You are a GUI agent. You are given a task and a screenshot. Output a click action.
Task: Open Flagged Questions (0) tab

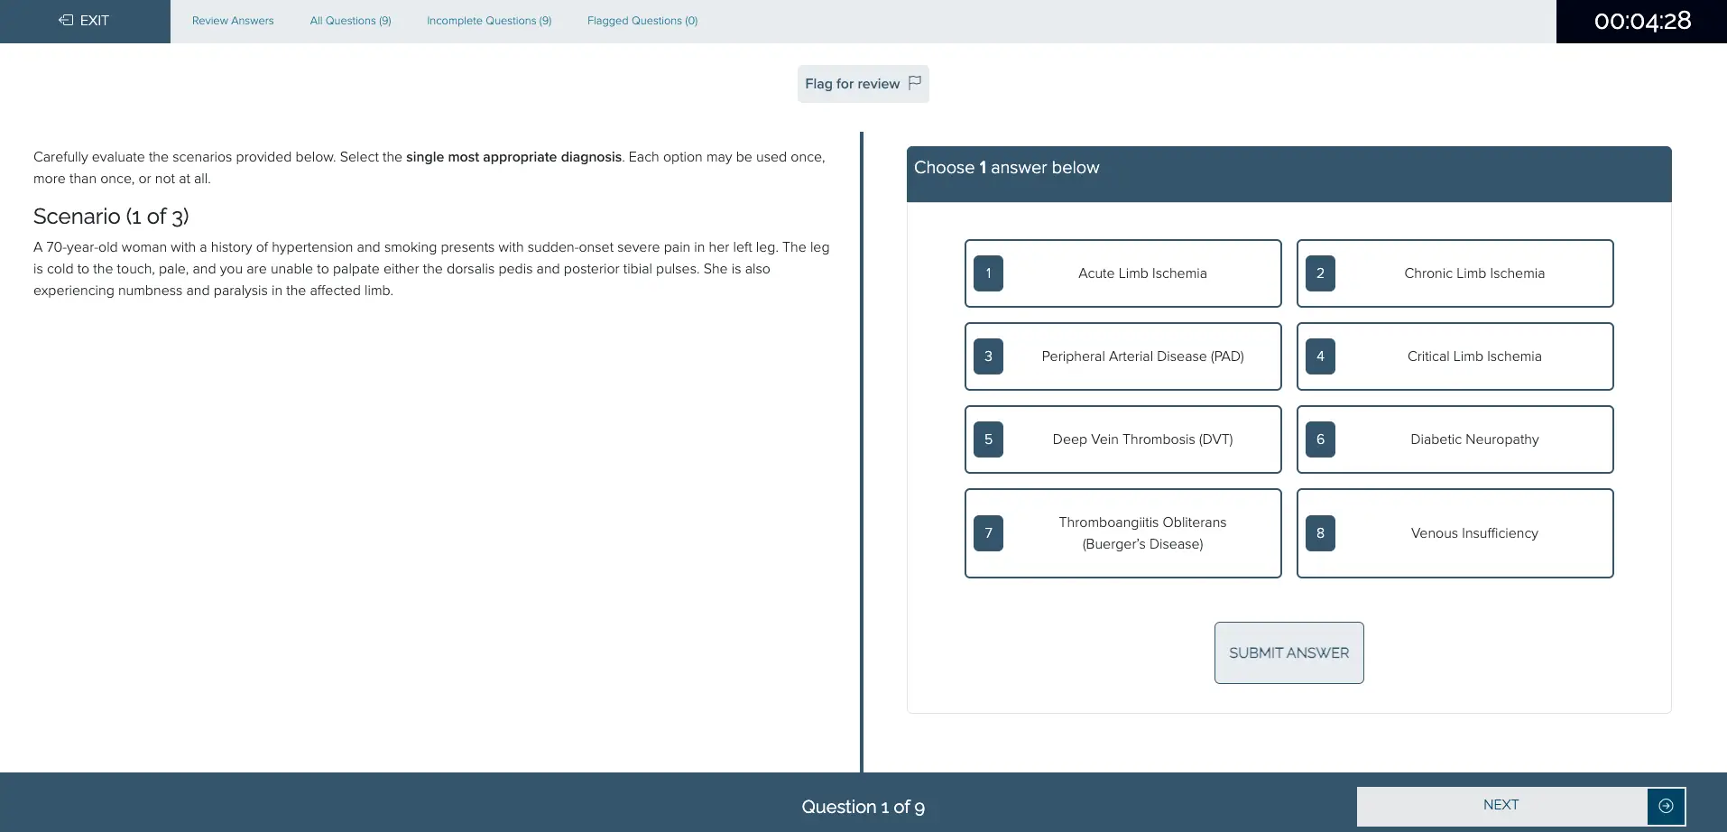642,21
